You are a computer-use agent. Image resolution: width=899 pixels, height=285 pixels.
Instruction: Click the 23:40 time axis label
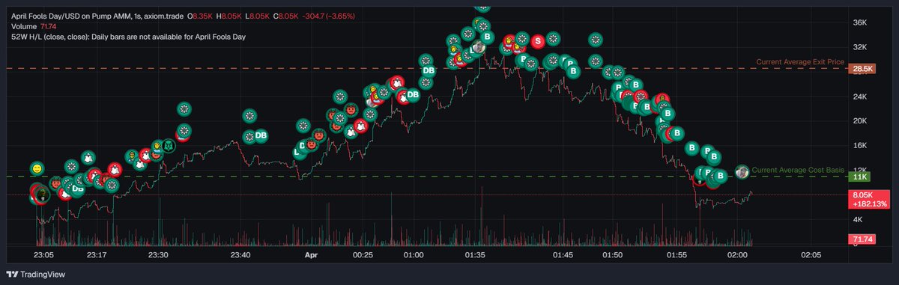click(x=240, y=256)
